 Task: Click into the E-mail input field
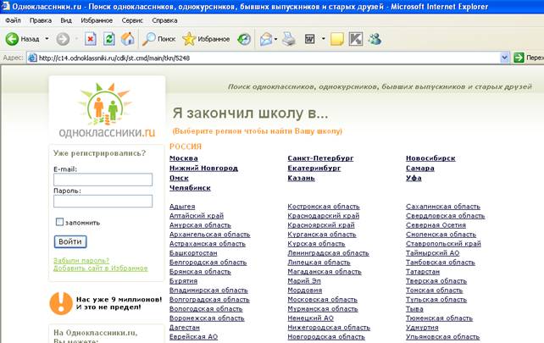[103, 180]
